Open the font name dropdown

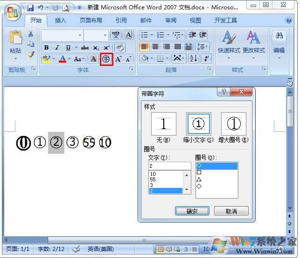[x=80, y=35]
